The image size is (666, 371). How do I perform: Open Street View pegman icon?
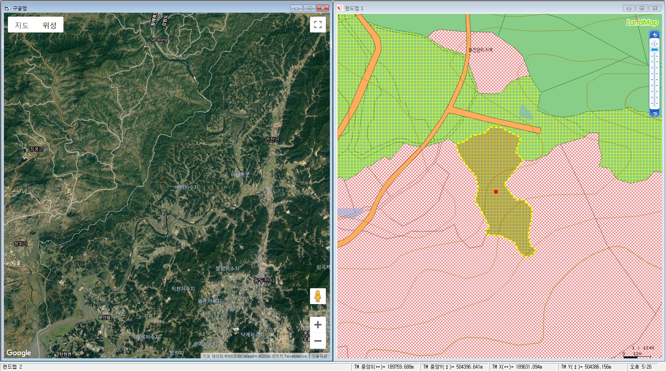click(318, 296)
